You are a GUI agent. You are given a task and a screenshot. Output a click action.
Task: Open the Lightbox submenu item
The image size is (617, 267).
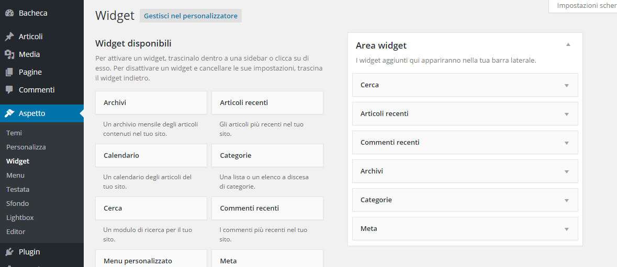(20, 217)
